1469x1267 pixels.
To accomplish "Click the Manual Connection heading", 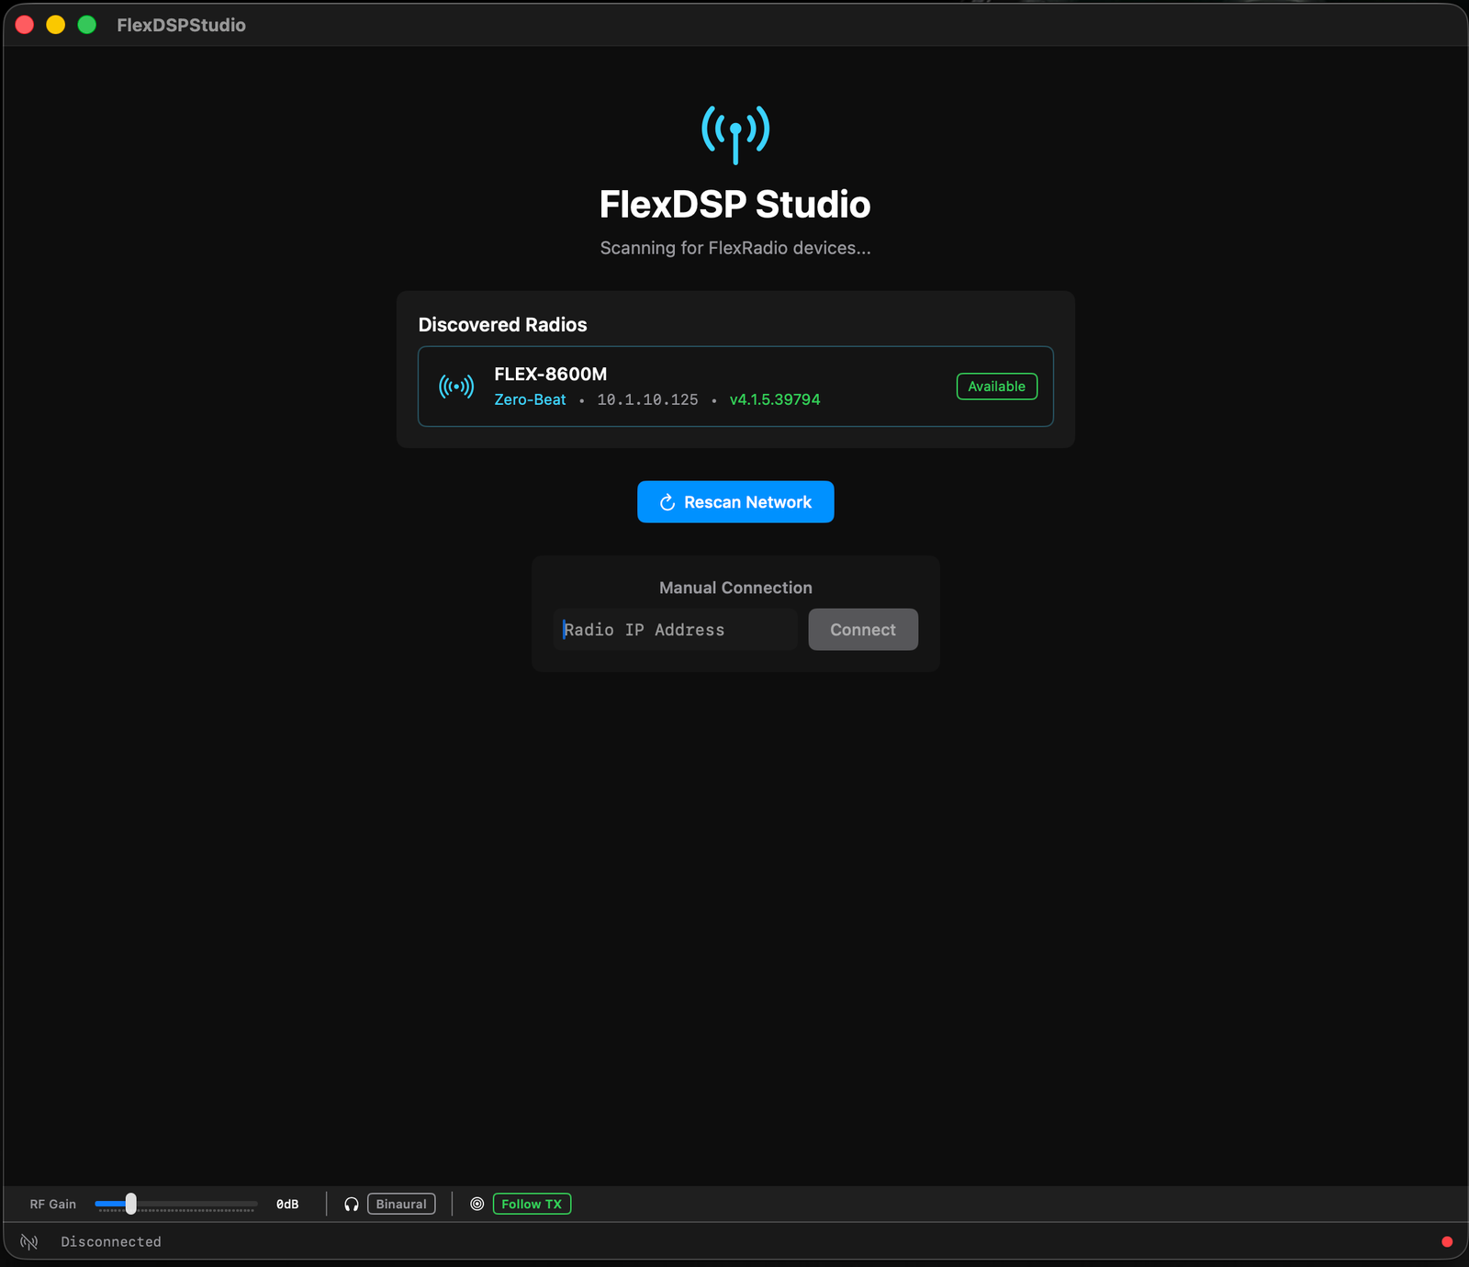I will pos(735,588).
